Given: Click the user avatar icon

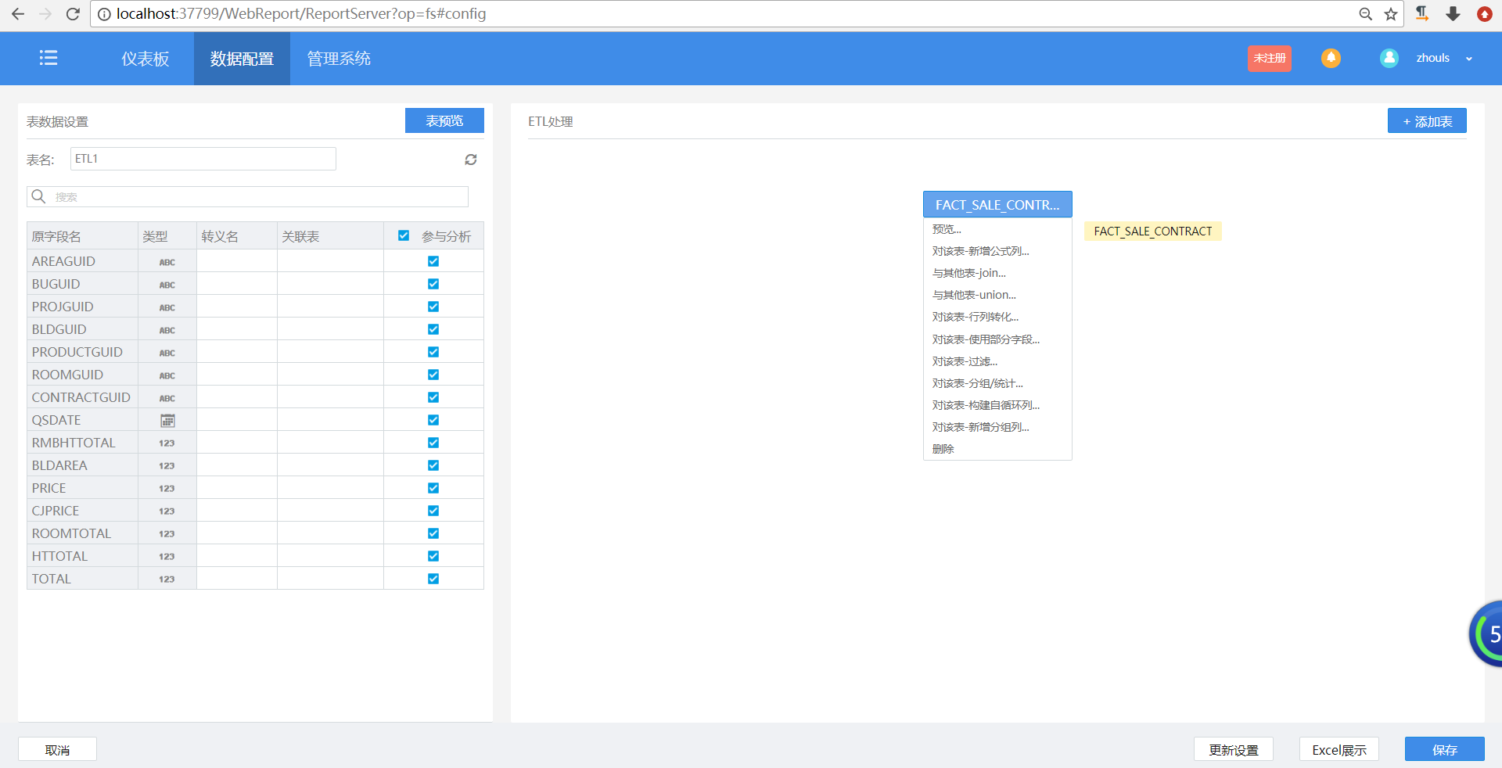Looking at the screenshot, I should coord(1389,58).
